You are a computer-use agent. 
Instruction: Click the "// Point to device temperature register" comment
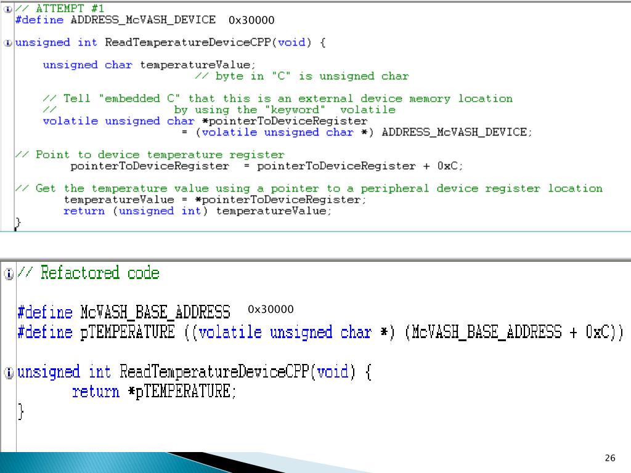click(x=150, y=155)
